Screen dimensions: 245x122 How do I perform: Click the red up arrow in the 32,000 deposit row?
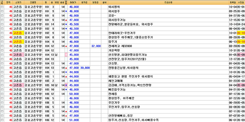click(x=66, y=46)
